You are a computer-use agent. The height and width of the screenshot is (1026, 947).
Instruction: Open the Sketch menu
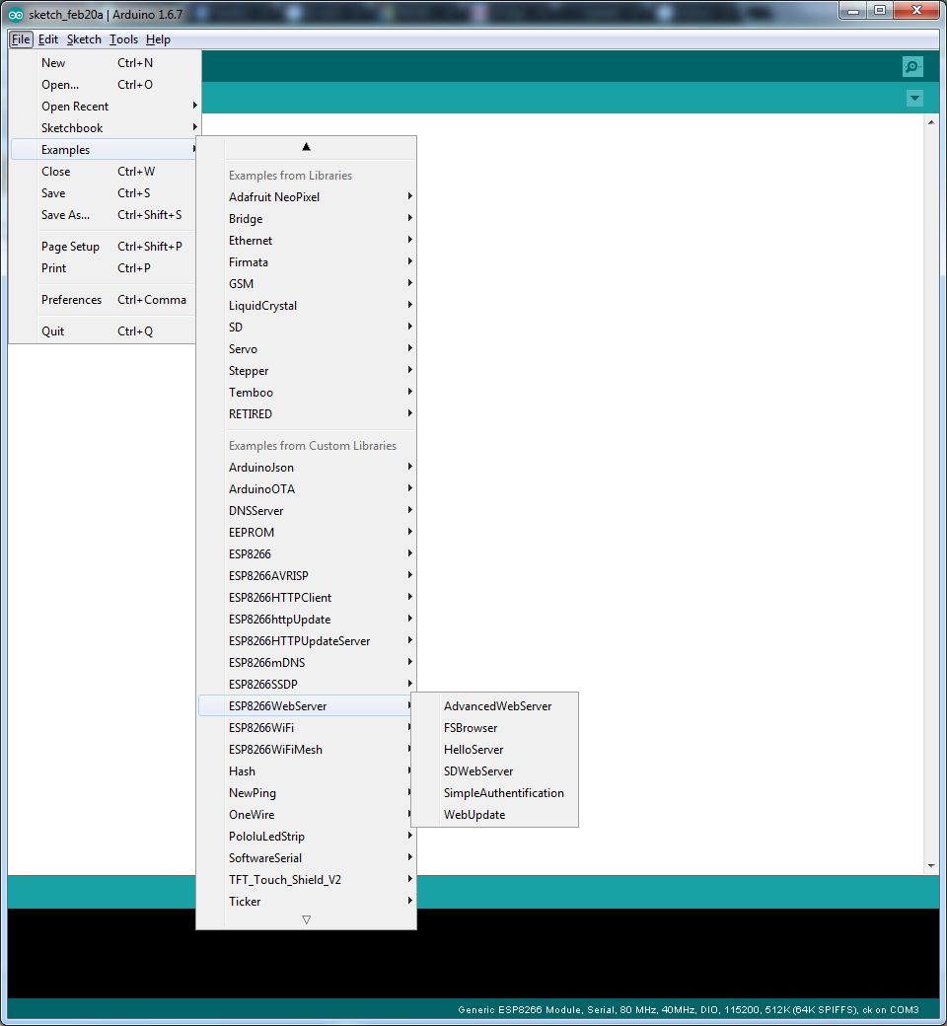point(84,39)
